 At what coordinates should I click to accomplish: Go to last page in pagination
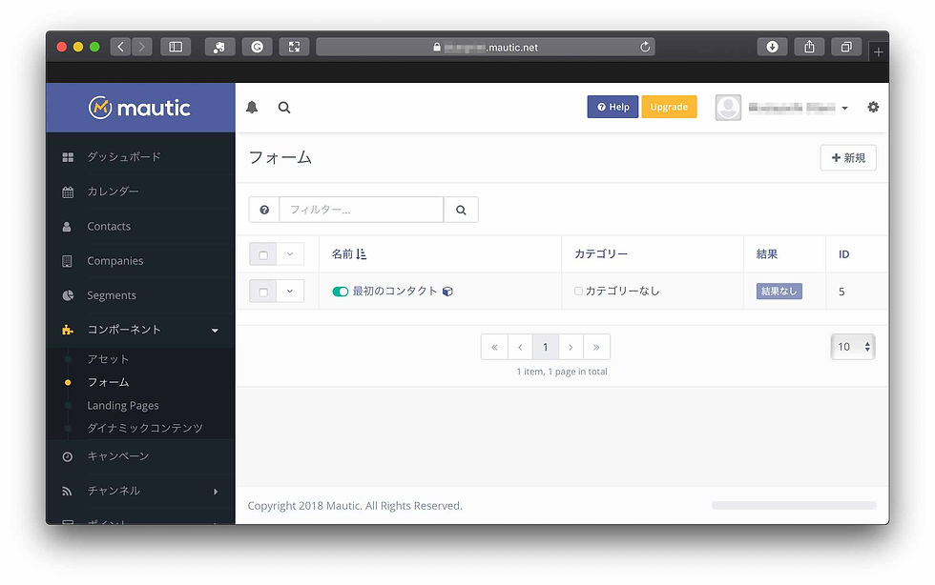point(596,347)
